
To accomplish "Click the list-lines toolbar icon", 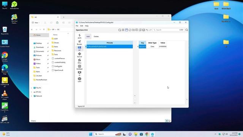I will point(123,30).
